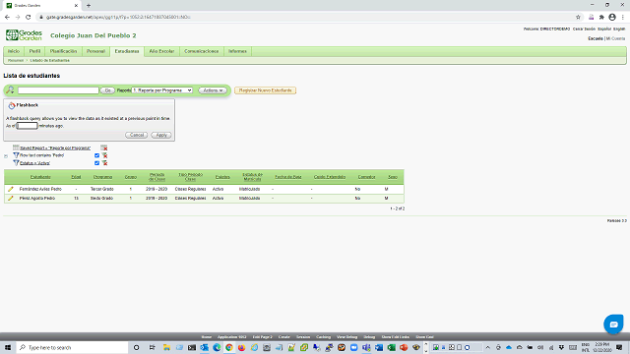Open the Planificación tab
Image resolution: width=630 pixels, height=354 pixels.
[x=63, y=51]
